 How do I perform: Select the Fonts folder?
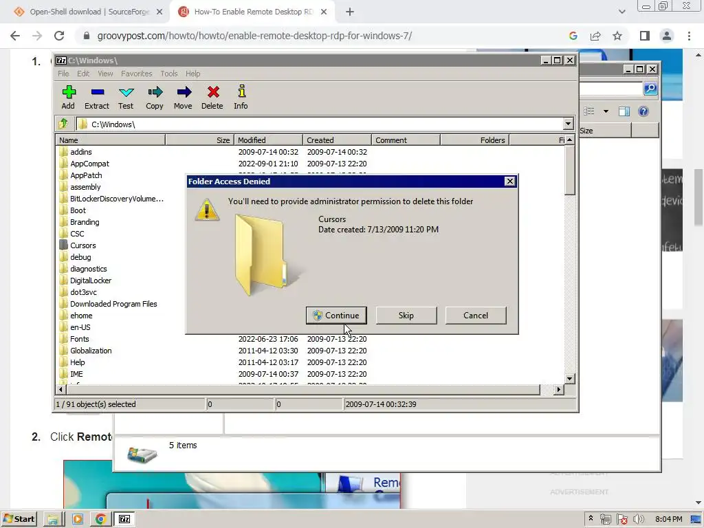[80, 338]
